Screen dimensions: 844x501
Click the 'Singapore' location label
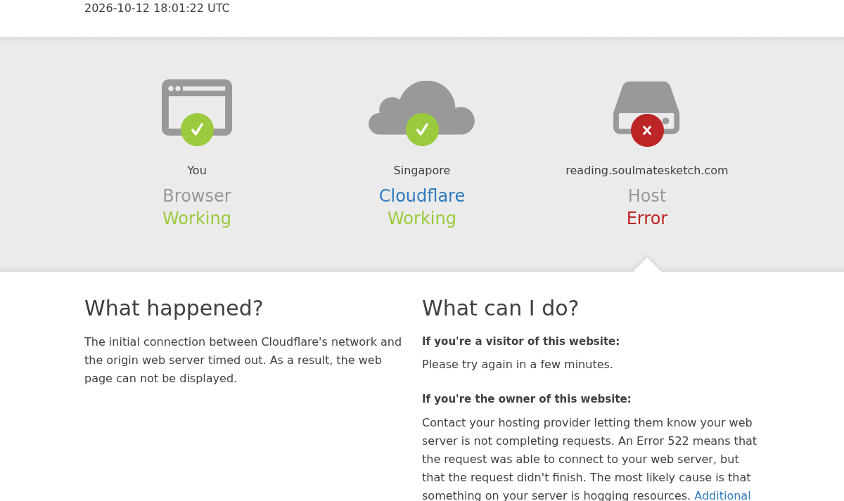[x=422, y=170]
